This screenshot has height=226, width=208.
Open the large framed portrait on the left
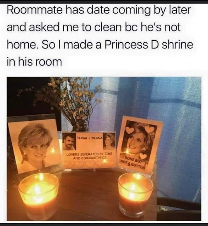tap(34, 144)
